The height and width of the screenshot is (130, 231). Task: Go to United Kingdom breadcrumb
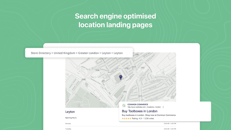pos(64,53)
